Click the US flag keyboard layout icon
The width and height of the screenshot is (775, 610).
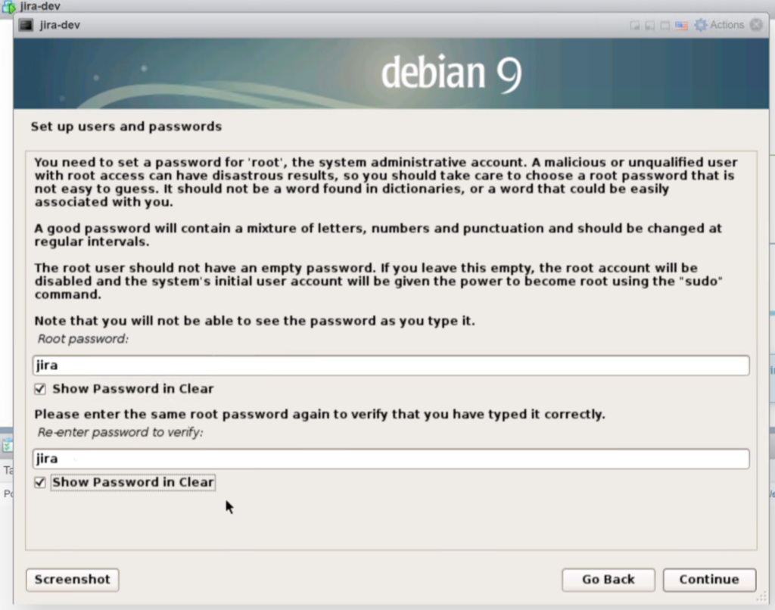coord(681,25)
